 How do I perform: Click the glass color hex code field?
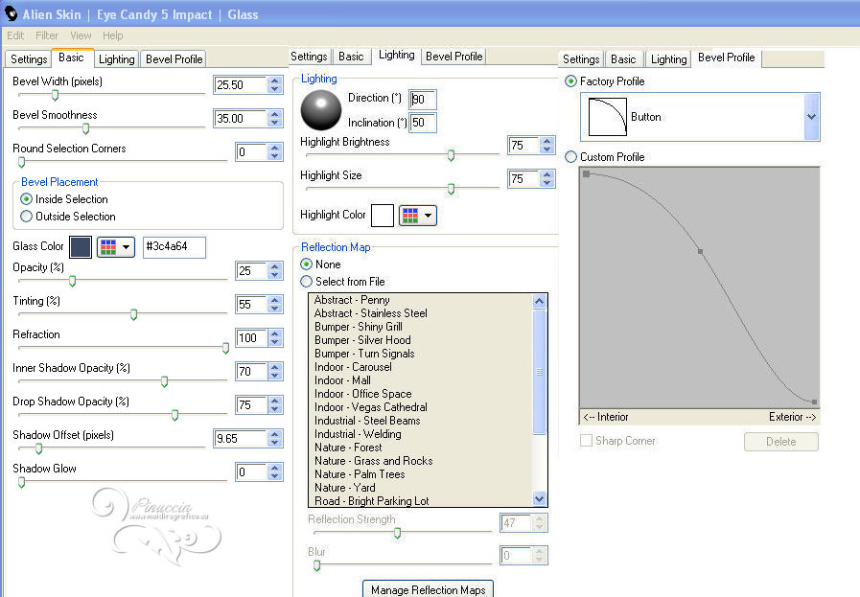pos(174,247)
